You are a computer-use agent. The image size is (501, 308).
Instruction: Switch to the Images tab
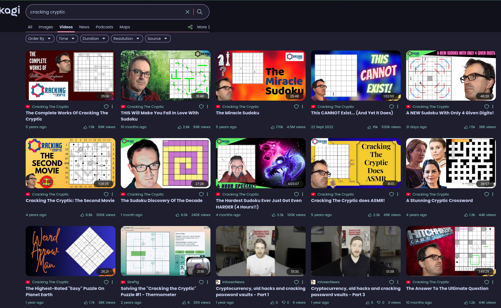46,27
